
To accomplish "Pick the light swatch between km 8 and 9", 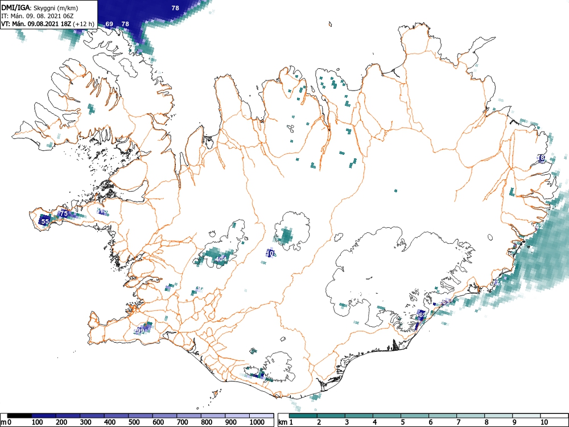I will (498, 416).
